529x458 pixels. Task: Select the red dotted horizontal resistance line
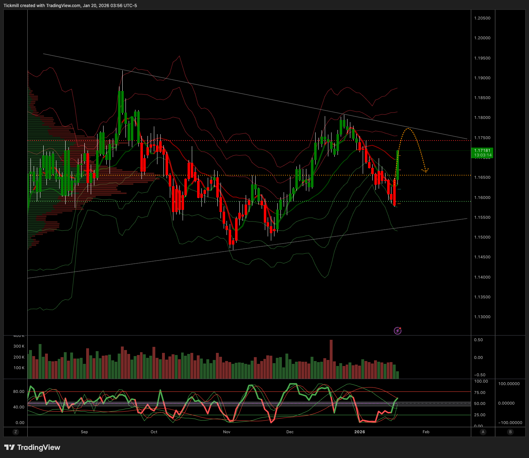click(x=248, y=141)
